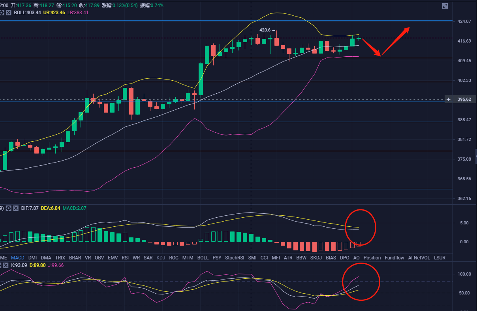This screenshot has height=311, width=477.
Task: Expand the right side panel arrow
Action: pyautogui.click(x=475, y=156)
